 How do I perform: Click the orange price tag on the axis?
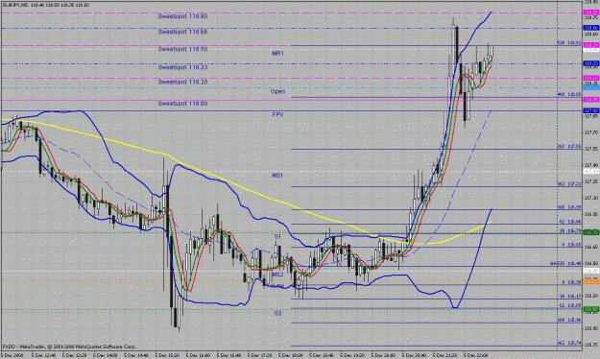pos(591,282)
